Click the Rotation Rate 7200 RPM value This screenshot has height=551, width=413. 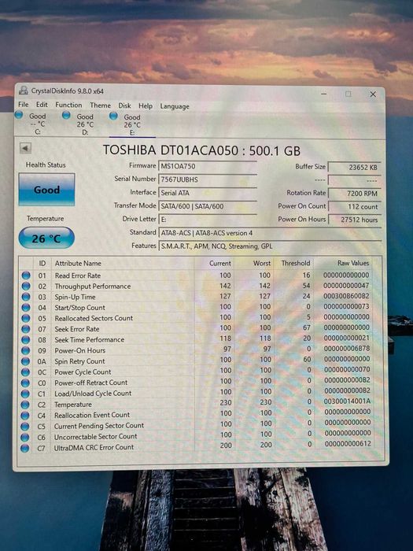pyautogui.click(x=354, y=194)
